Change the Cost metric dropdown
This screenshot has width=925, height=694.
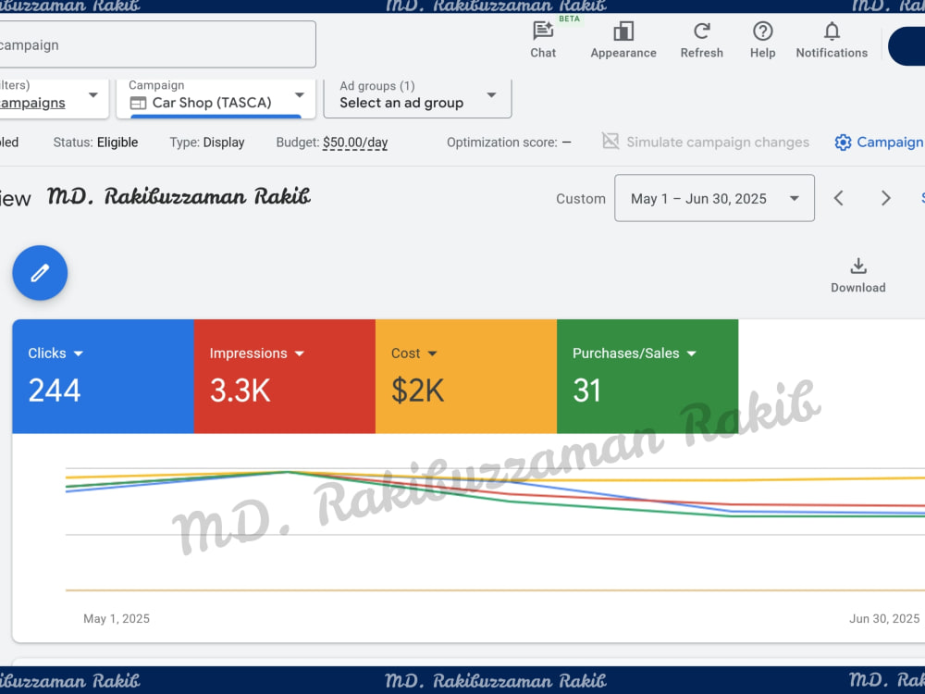point(414,353)
